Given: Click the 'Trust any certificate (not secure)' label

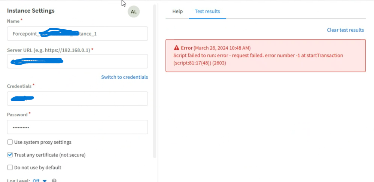Looking at the screenshot, I should pos(50,155).
